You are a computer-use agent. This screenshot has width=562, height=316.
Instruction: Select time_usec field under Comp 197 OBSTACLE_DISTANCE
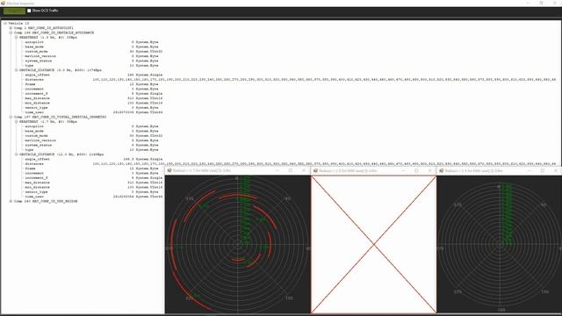pyautogui.click(x=94, y=197)
